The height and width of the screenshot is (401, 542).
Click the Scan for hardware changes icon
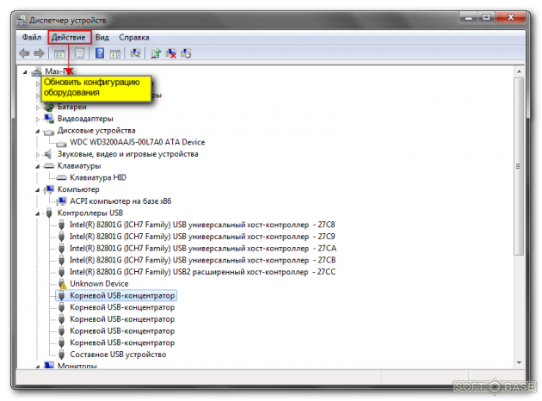(x=135, y=53)
